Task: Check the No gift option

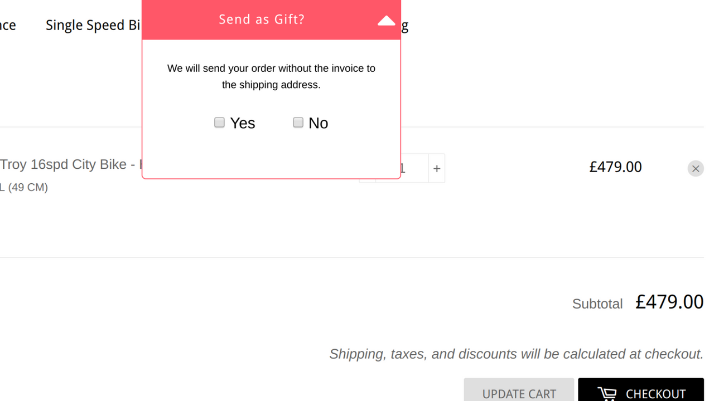Action: 298,122
